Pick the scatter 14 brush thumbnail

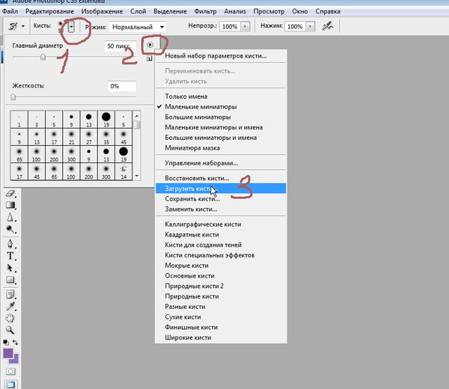click(x=123, y=171)
